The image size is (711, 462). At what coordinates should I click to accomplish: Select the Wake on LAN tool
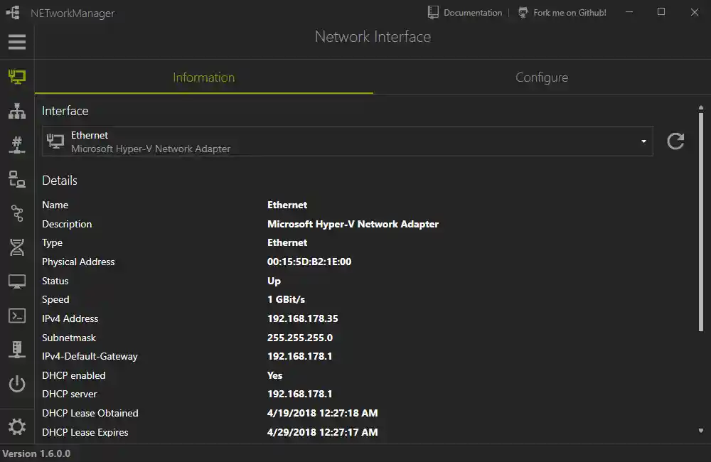click(x=16, y=383)
